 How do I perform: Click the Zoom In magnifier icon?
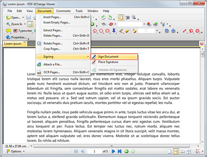point(8,24)
